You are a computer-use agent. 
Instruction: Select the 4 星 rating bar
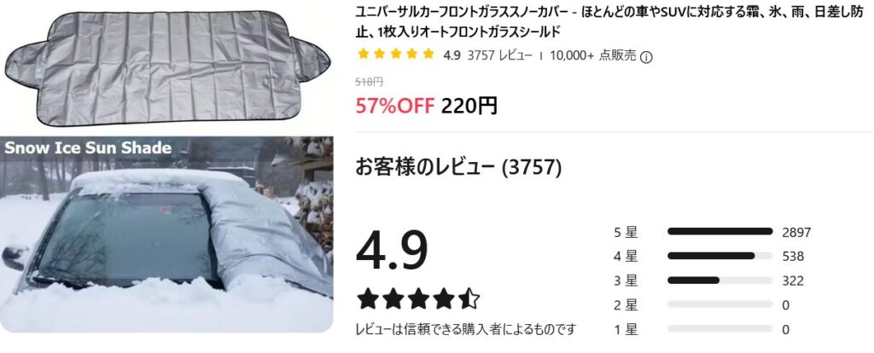pyautogui.click(x=720, y=256)
